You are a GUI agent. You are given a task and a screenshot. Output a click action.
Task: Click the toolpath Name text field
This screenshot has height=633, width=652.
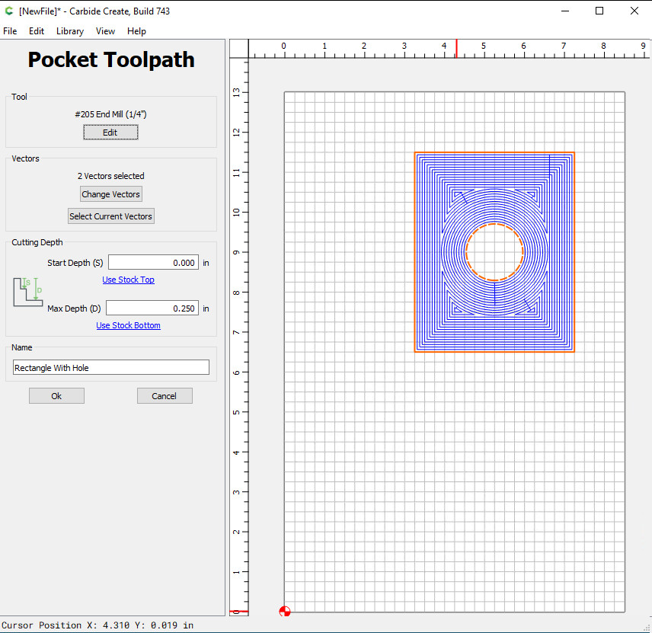[111, 368]
